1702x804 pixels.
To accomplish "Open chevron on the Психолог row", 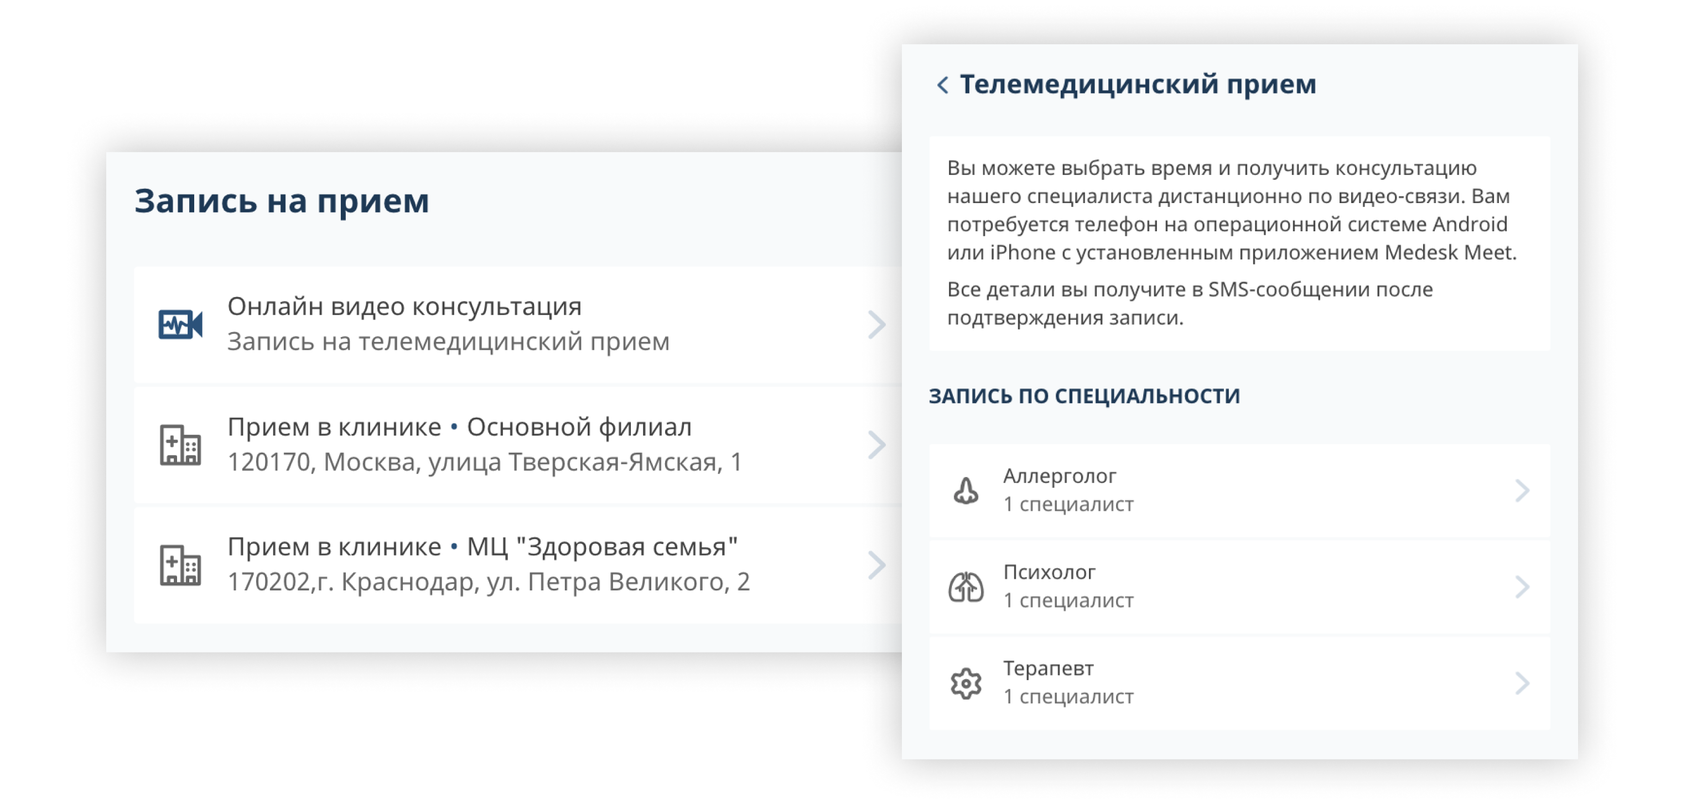I will click(x=1522, y=587).
